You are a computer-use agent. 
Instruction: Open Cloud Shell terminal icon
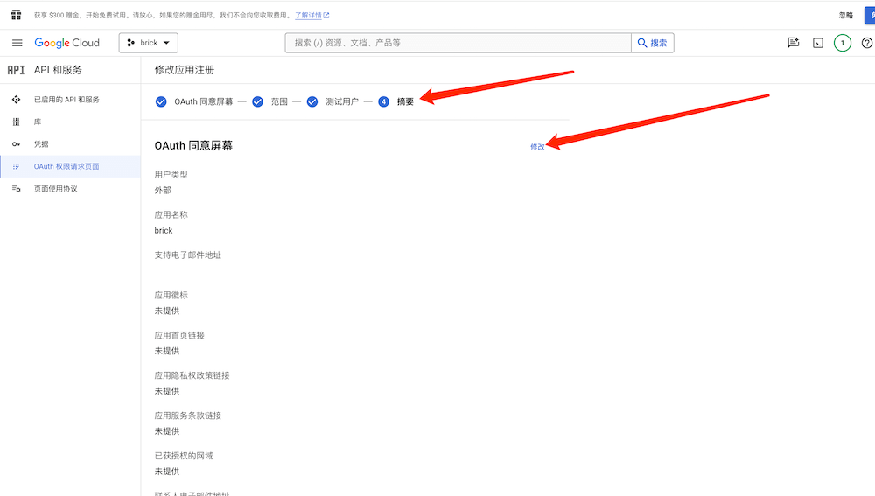coord(818,43)
